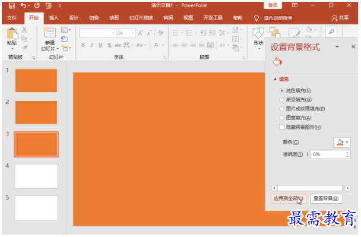Toggle strikethrough abc icon

pyautogui.click(x=118, y=45)
